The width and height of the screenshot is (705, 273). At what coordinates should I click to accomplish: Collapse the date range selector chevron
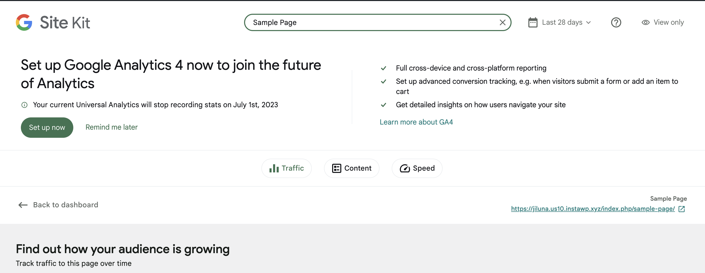589,22
